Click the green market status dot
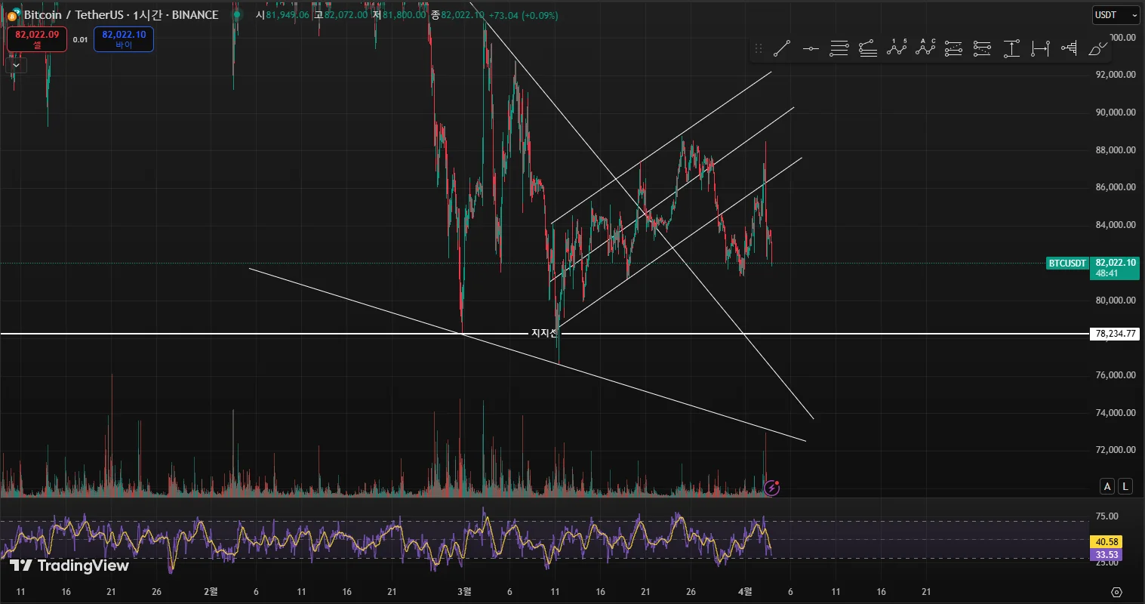1145x604 pixels. (x=238, y=15)
